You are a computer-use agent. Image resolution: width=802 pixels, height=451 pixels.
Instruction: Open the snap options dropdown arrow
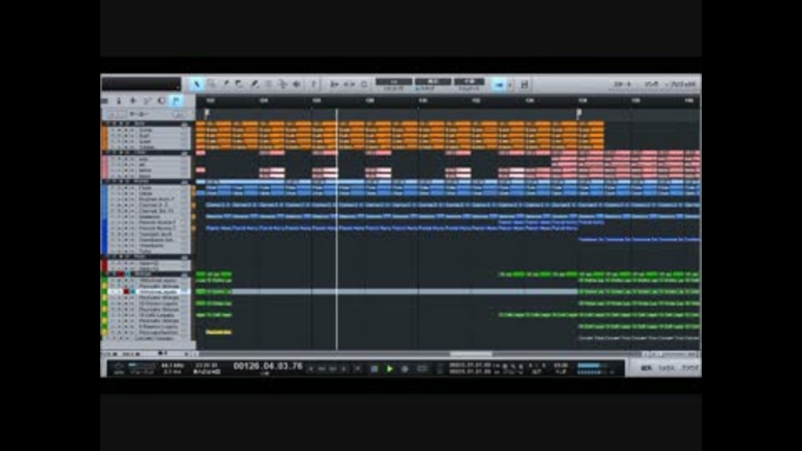coord(510,85)
